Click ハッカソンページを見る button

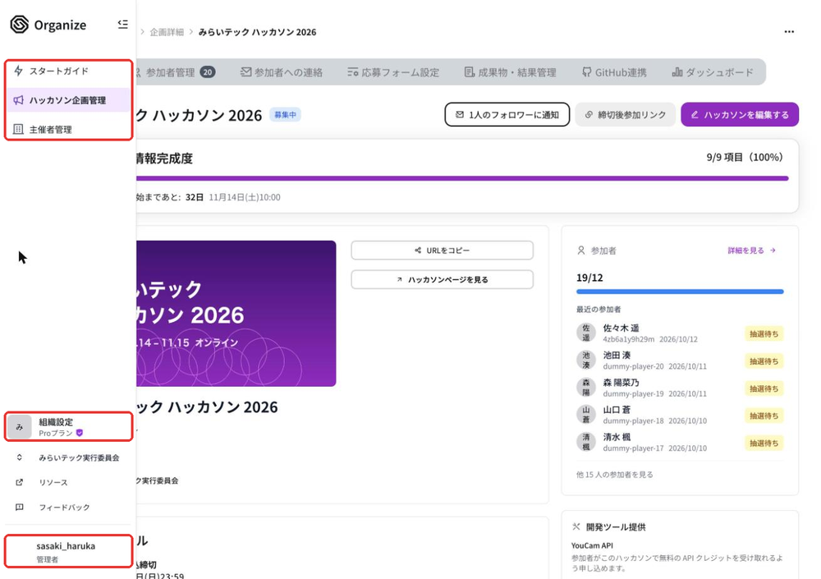pyautogui.click(x=443, y=280)
